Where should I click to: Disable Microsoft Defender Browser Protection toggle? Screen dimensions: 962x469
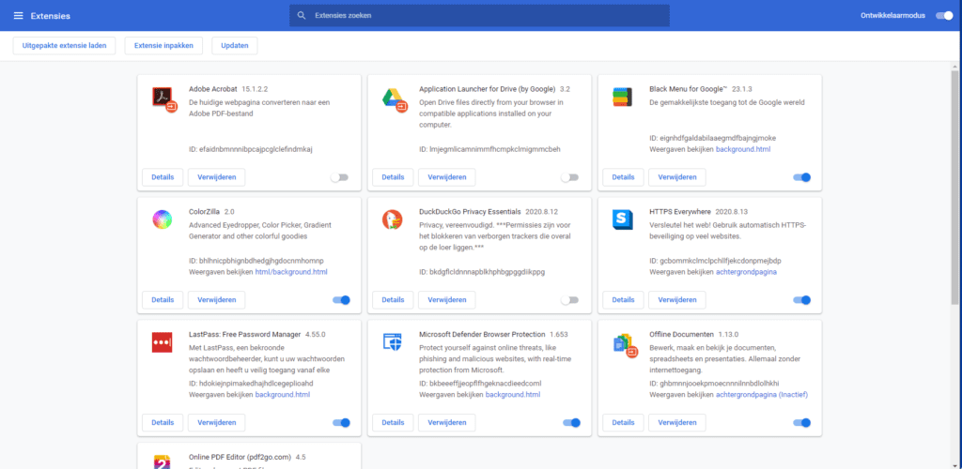click(x=571, y=422)
